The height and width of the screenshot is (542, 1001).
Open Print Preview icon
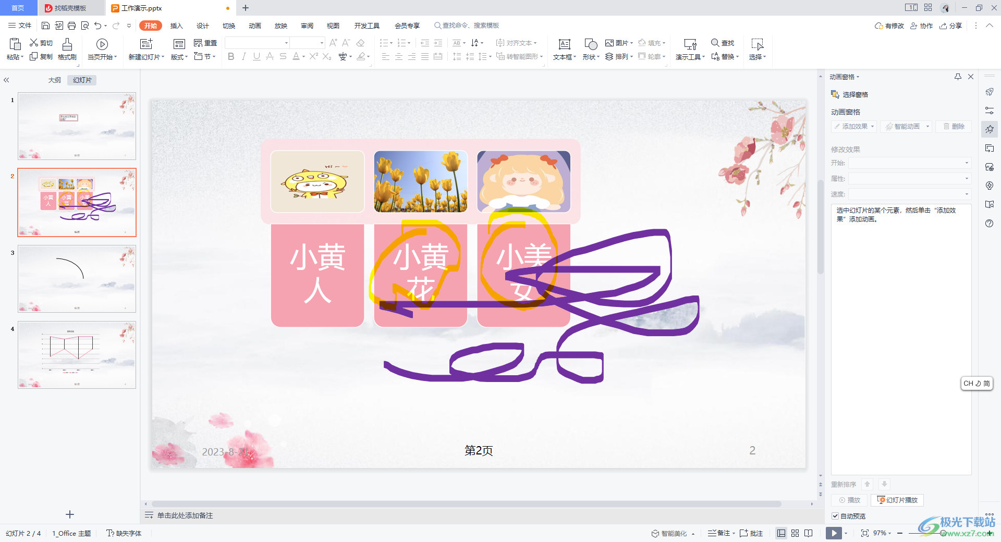click(x=84, y=26)
